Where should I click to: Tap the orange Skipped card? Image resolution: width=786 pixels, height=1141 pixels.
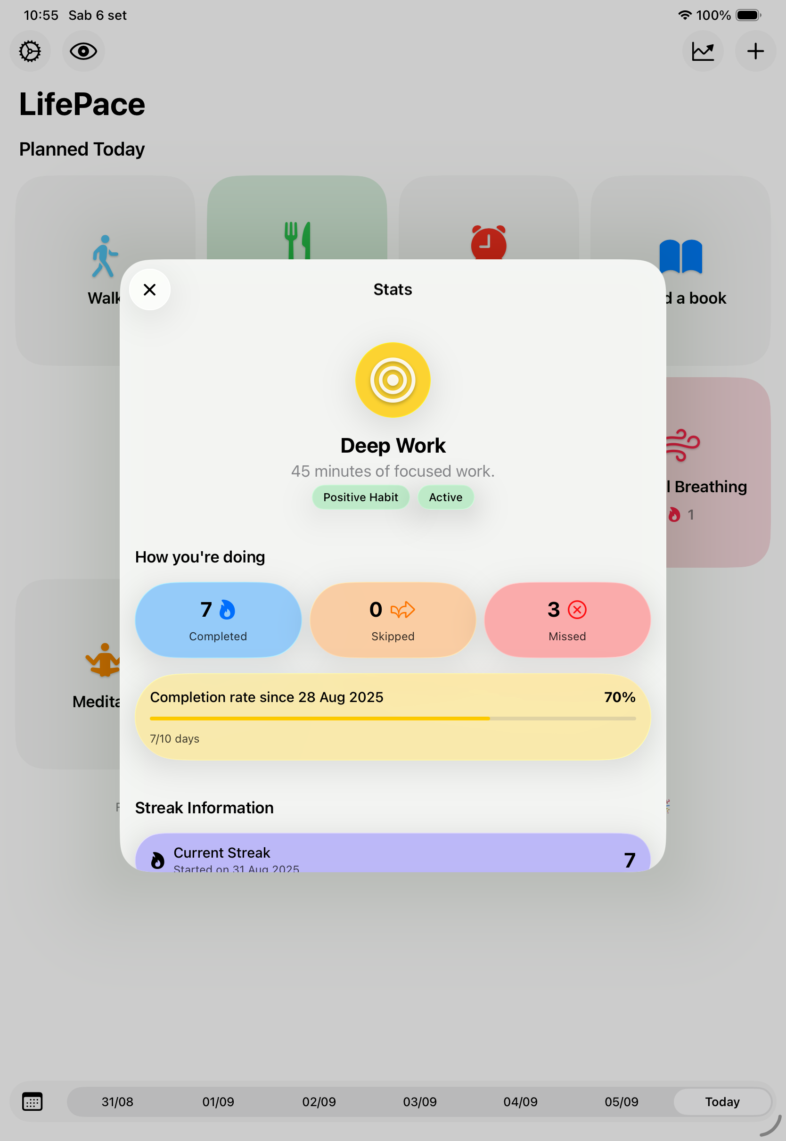pyautogui.click(x=393, y=620)
